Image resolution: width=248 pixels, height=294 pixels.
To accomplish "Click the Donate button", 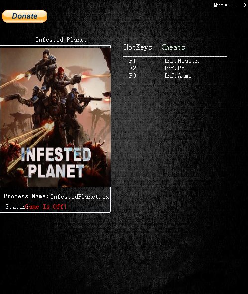I will click(24, 16).
